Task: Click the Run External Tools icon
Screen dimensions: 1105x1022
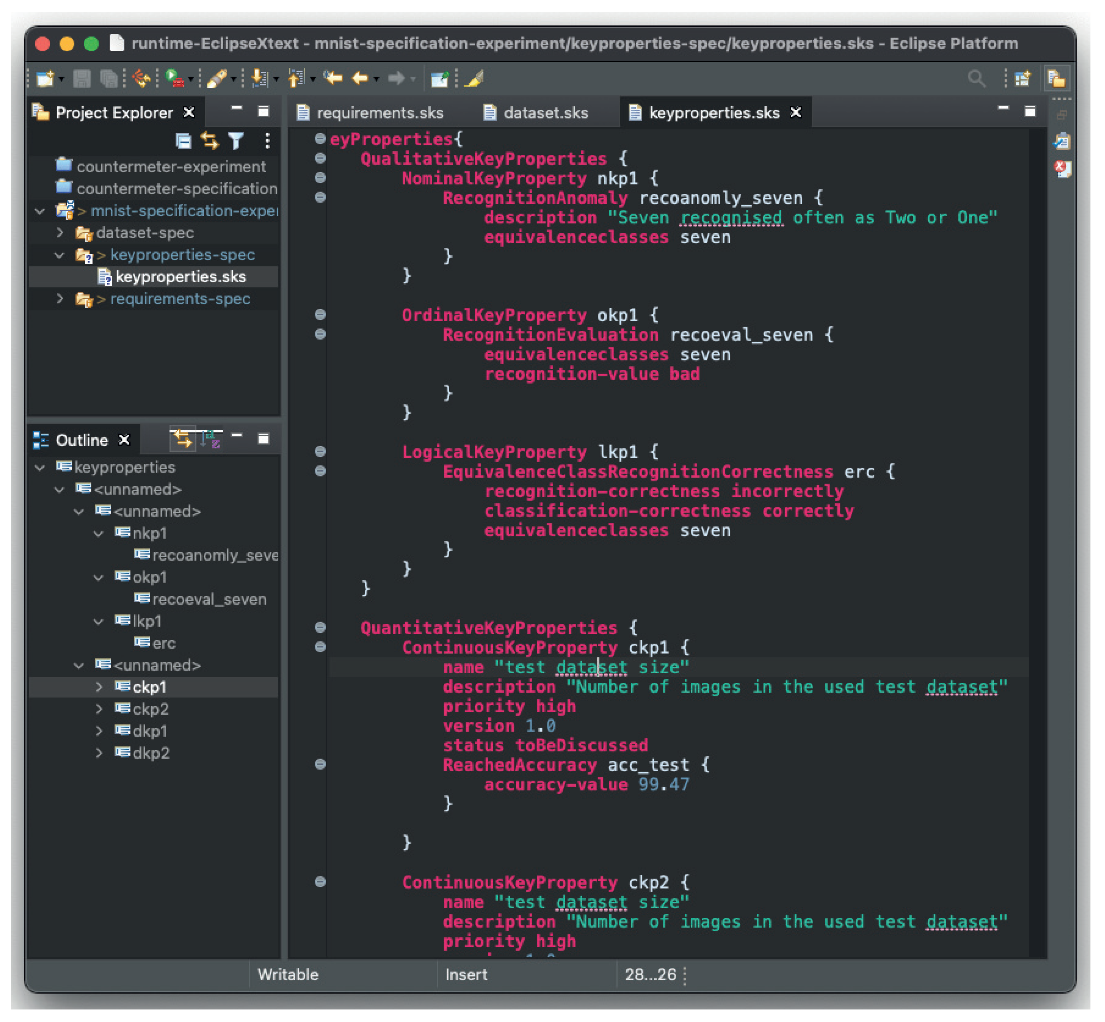Action: click(175, 79)
